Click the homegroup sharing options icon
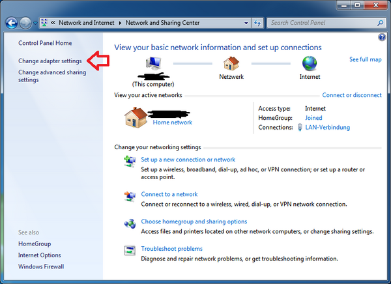The image size is (391, 284). tap(130, 223)
